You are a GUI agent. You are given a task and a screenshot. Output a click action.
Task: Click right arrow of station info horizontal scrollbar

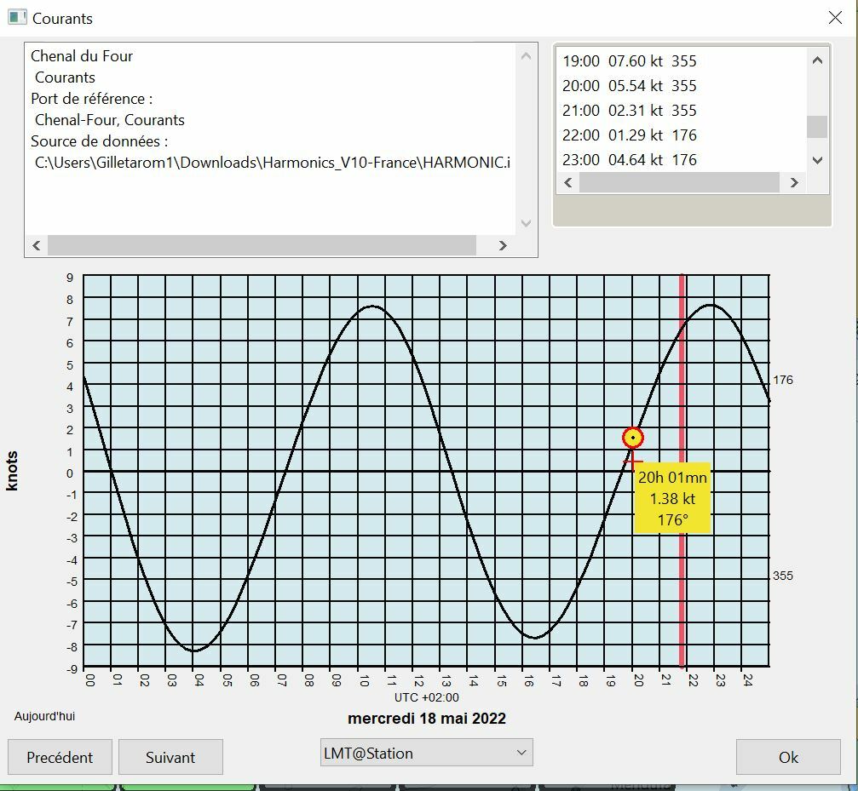point(503,245)
